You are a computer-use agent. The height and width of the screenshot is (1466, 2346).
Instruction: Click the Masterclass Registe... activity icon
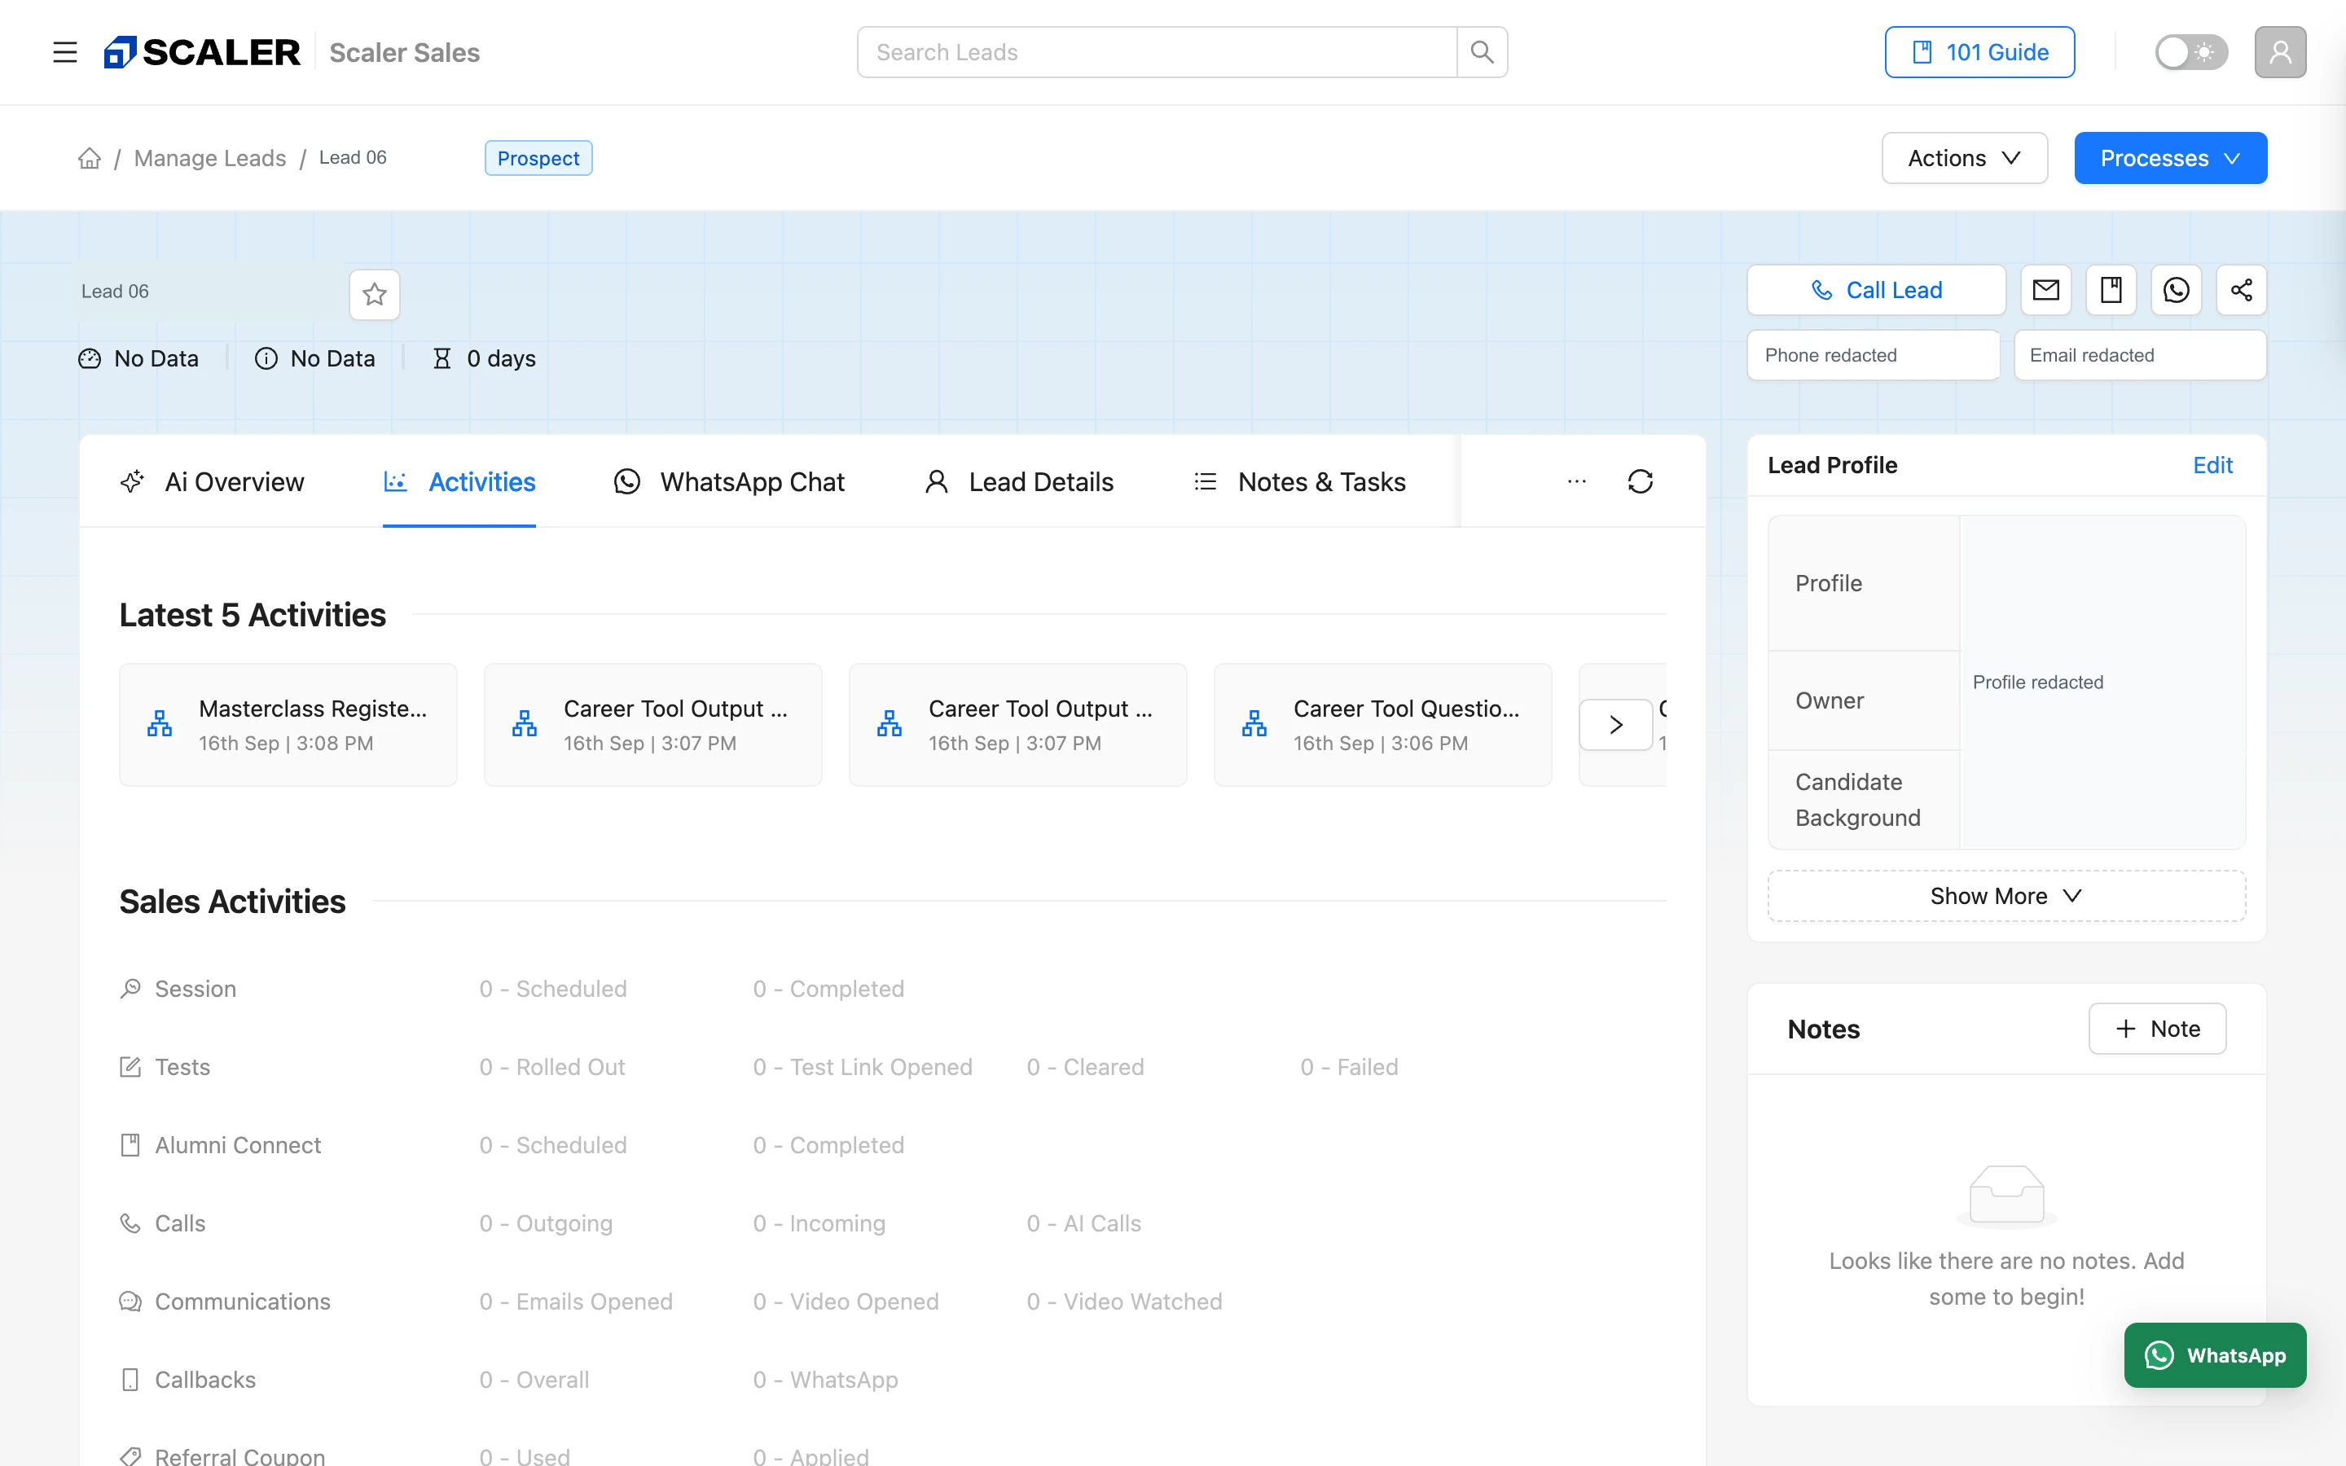tap(160, 723)
